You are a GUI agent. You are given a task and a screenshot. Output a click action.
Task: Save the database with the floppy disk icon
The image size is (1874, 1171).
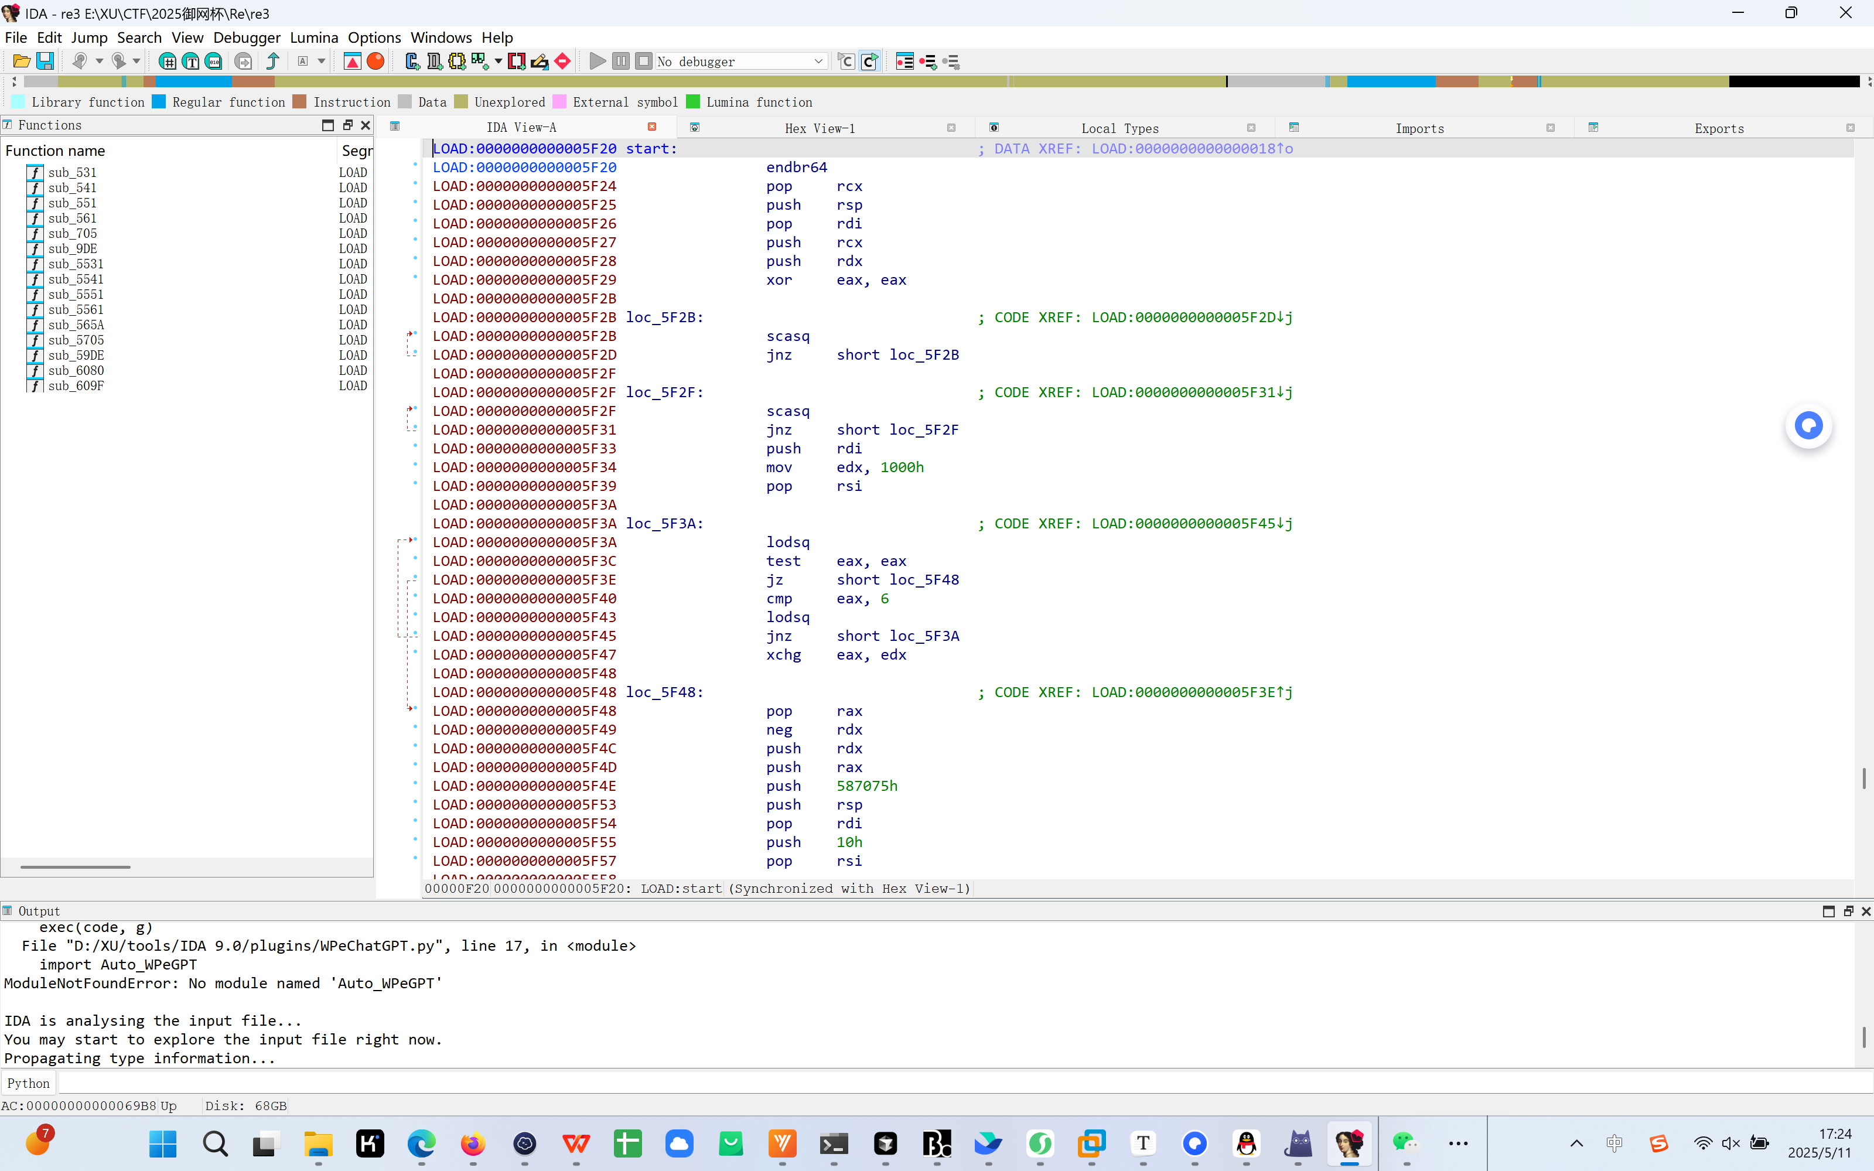coord(46,61)
